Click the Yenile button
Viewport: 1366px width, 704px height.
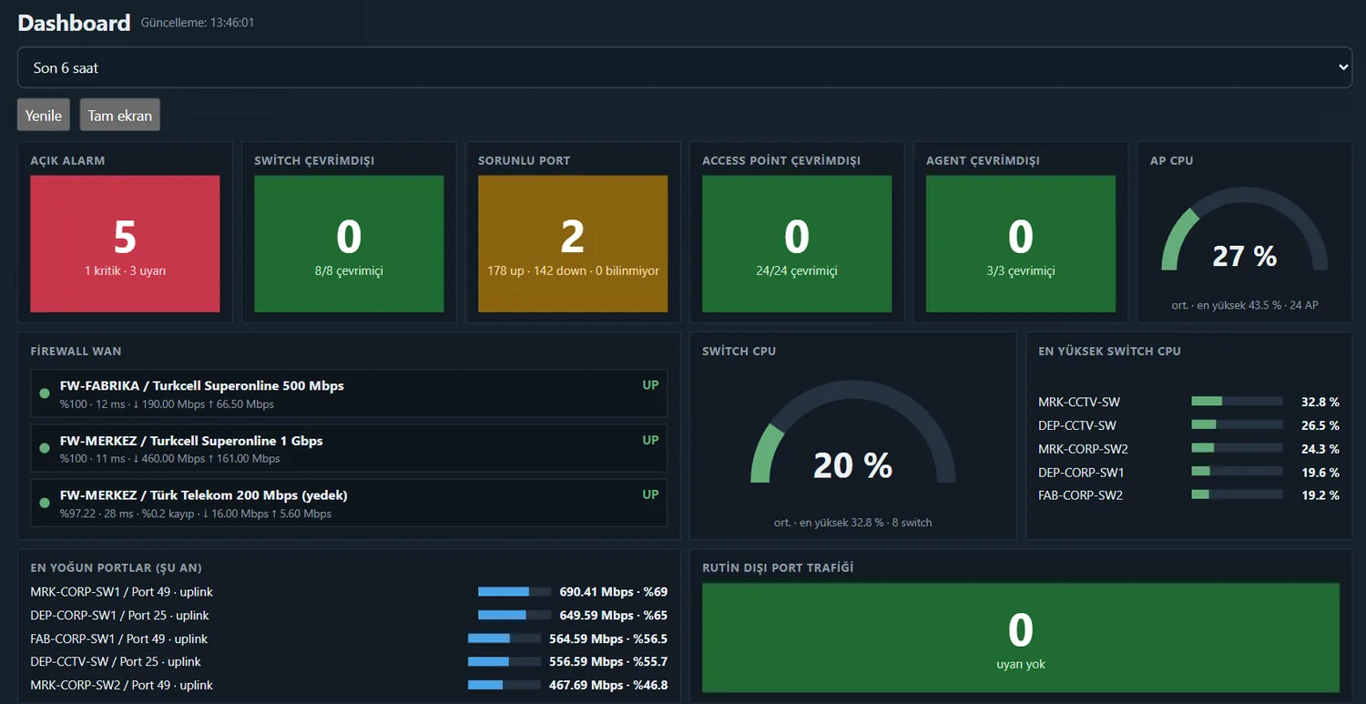click(44, 115)
